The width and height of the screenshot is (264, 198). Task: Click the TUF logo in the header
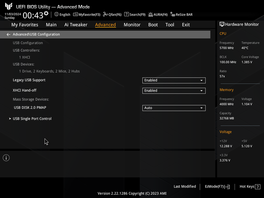point(9,6)
